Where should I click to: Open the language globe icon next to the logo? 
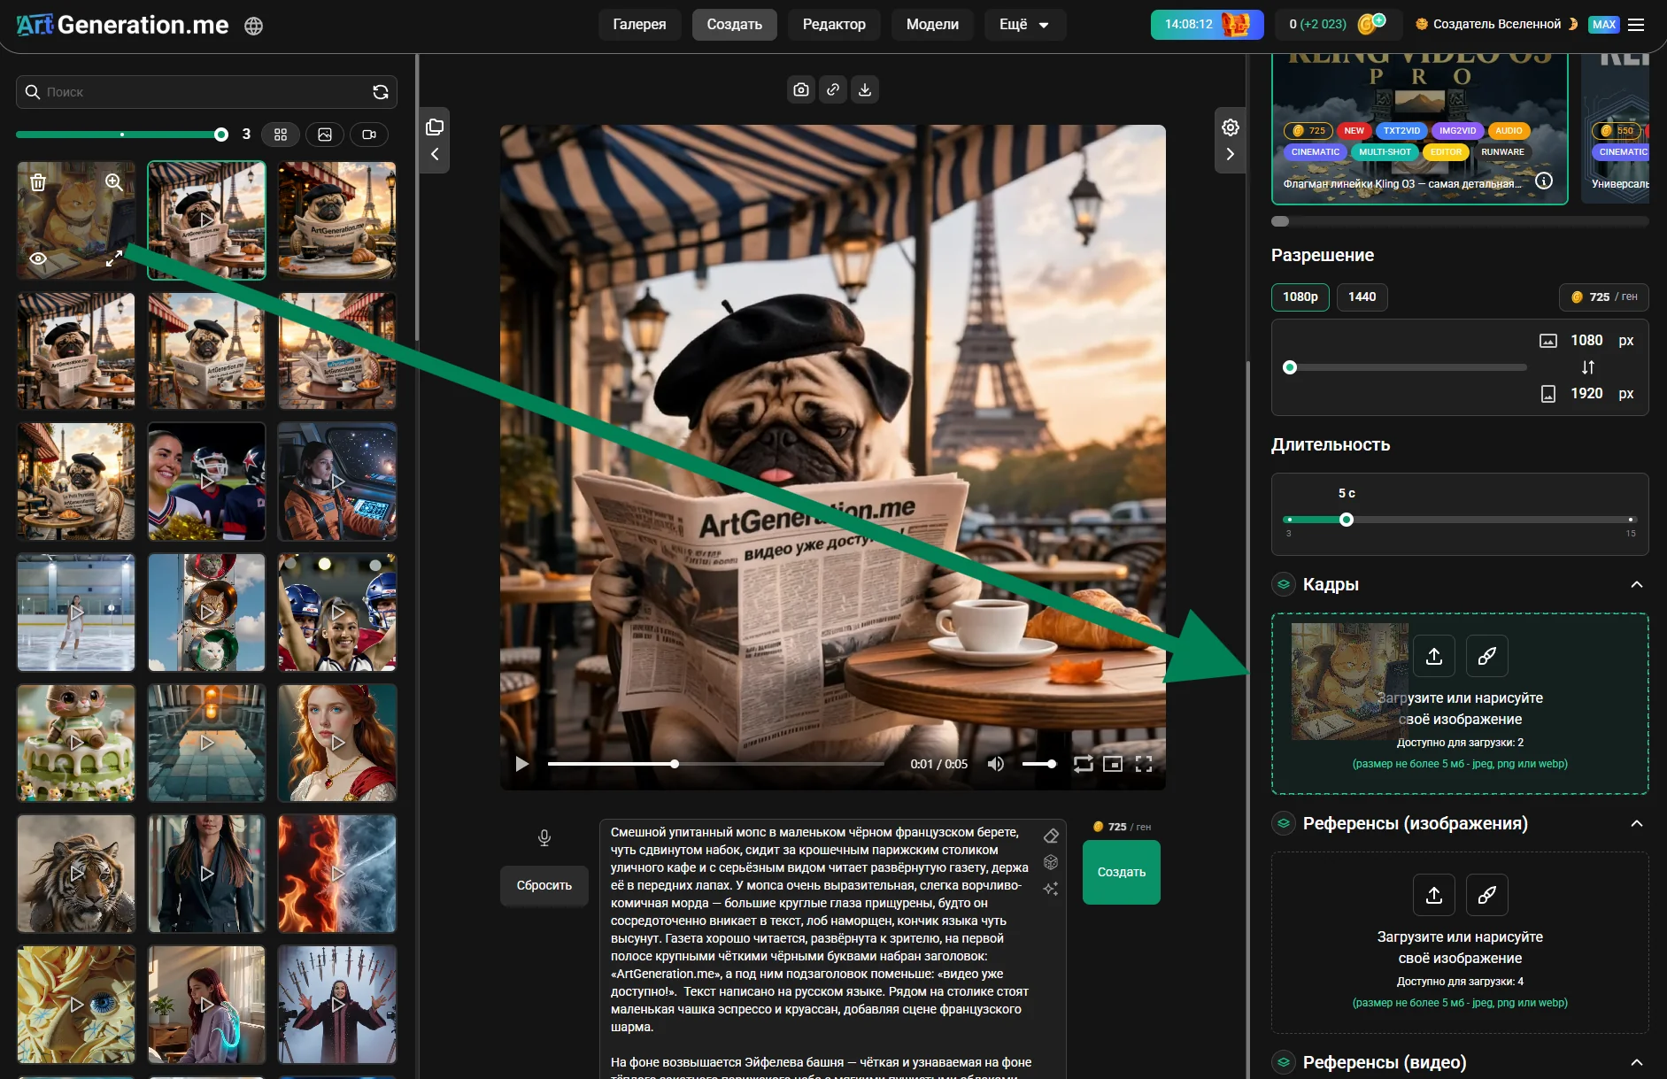tap(254, 26)
